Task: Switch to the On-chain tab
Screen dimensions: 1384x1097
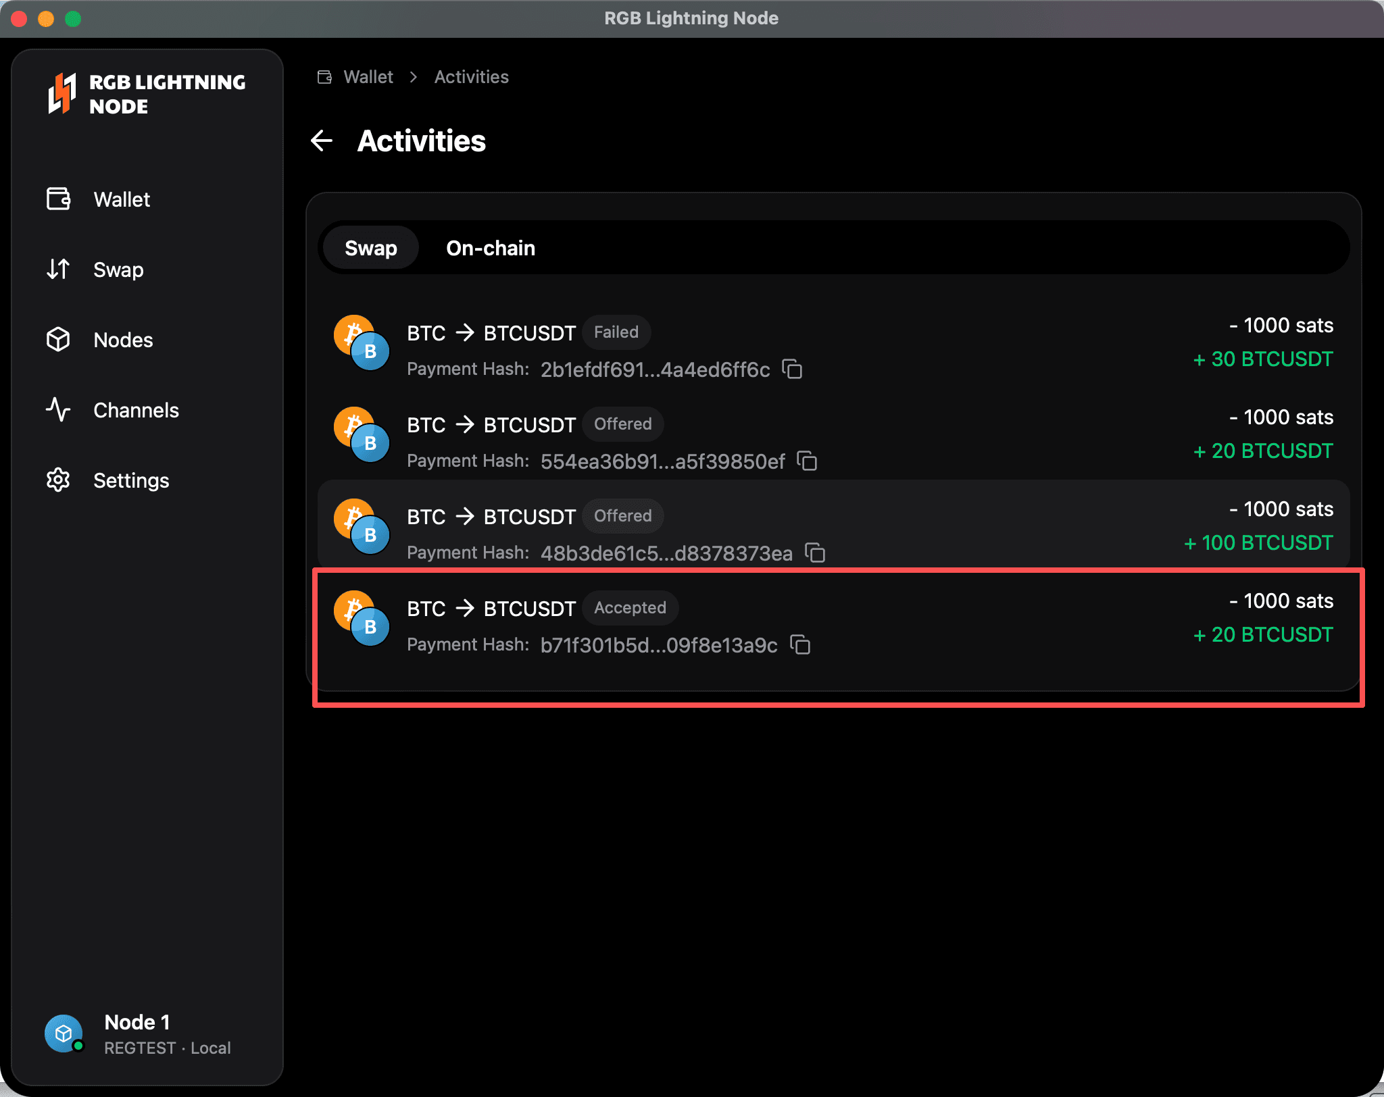Action: [x=491, y=248]
